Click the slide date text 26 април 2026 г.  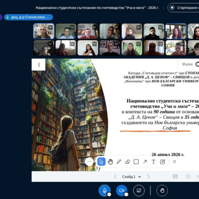[168, 154]
